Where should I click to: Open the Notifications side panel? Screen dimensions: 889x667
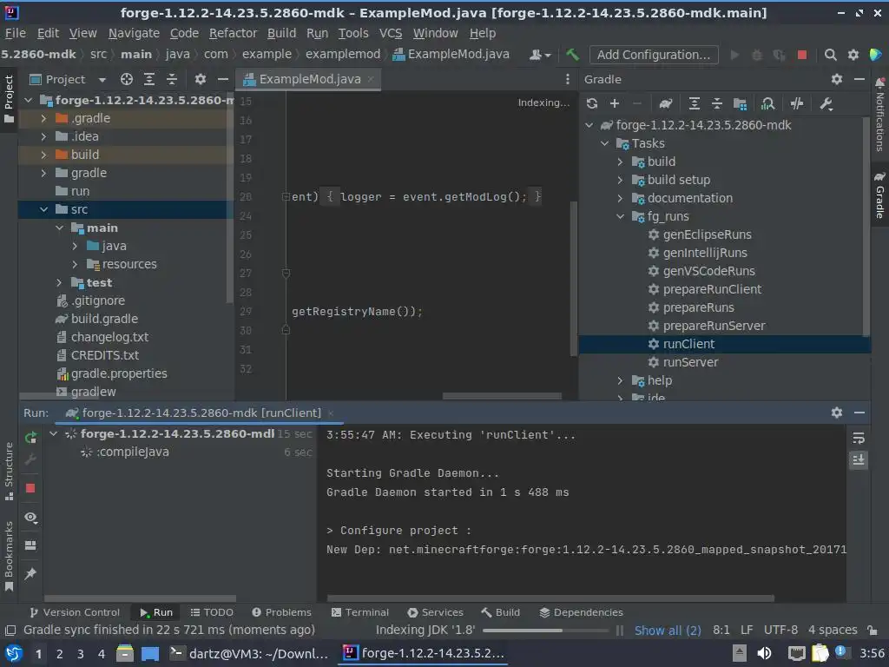[879, 116]
